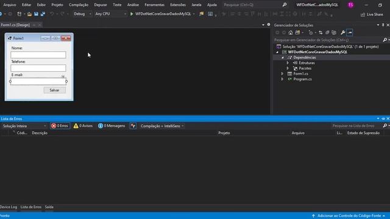Viewport: 390px width, 219px height.
Task: Expand the Pacotes node
Action: (x=288, y=68)
